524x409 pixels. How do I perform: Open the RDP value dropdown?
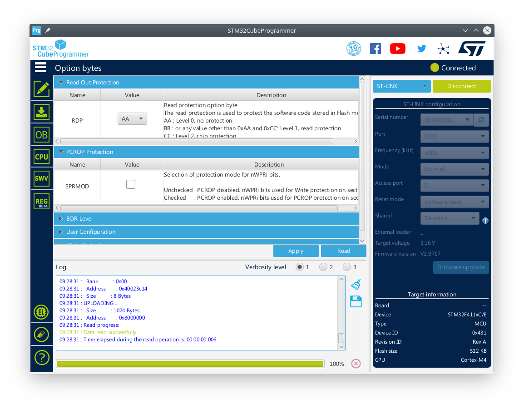[132, 118]
